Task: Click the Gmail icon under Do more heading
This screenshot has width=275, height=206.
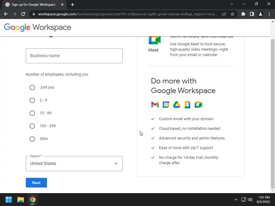Action: (155, 105)
